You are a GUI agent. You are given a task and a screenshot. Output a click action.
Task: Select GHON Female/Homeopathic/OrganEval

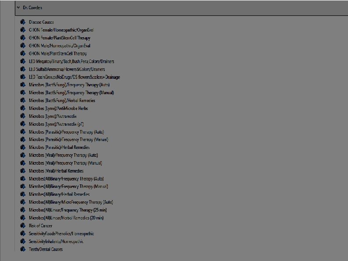pos(61,30)
